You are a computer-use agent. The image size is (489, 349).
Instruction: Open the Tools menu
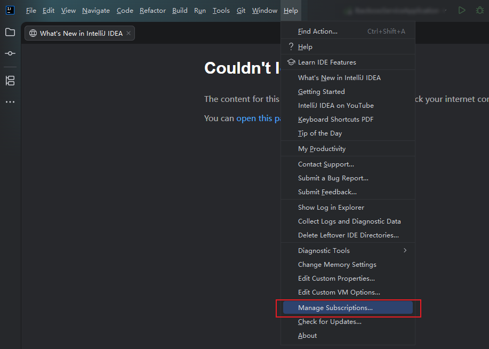click(x=221, y=11)
